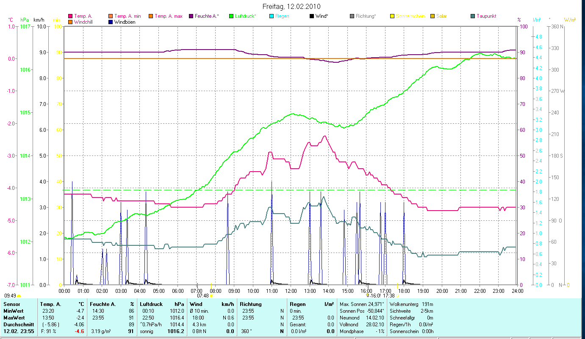Click the green Luftdruck* legend swatch
The width and height of the screenshot is (585, 339).
tap(231, 16)
